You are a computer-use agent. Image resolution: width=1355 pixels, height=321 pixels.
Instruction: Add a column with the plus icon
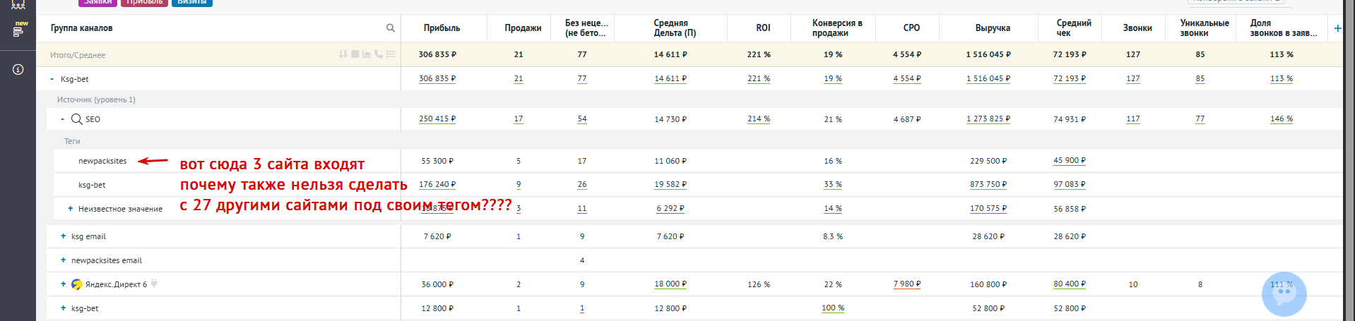tap(1337, 28)
